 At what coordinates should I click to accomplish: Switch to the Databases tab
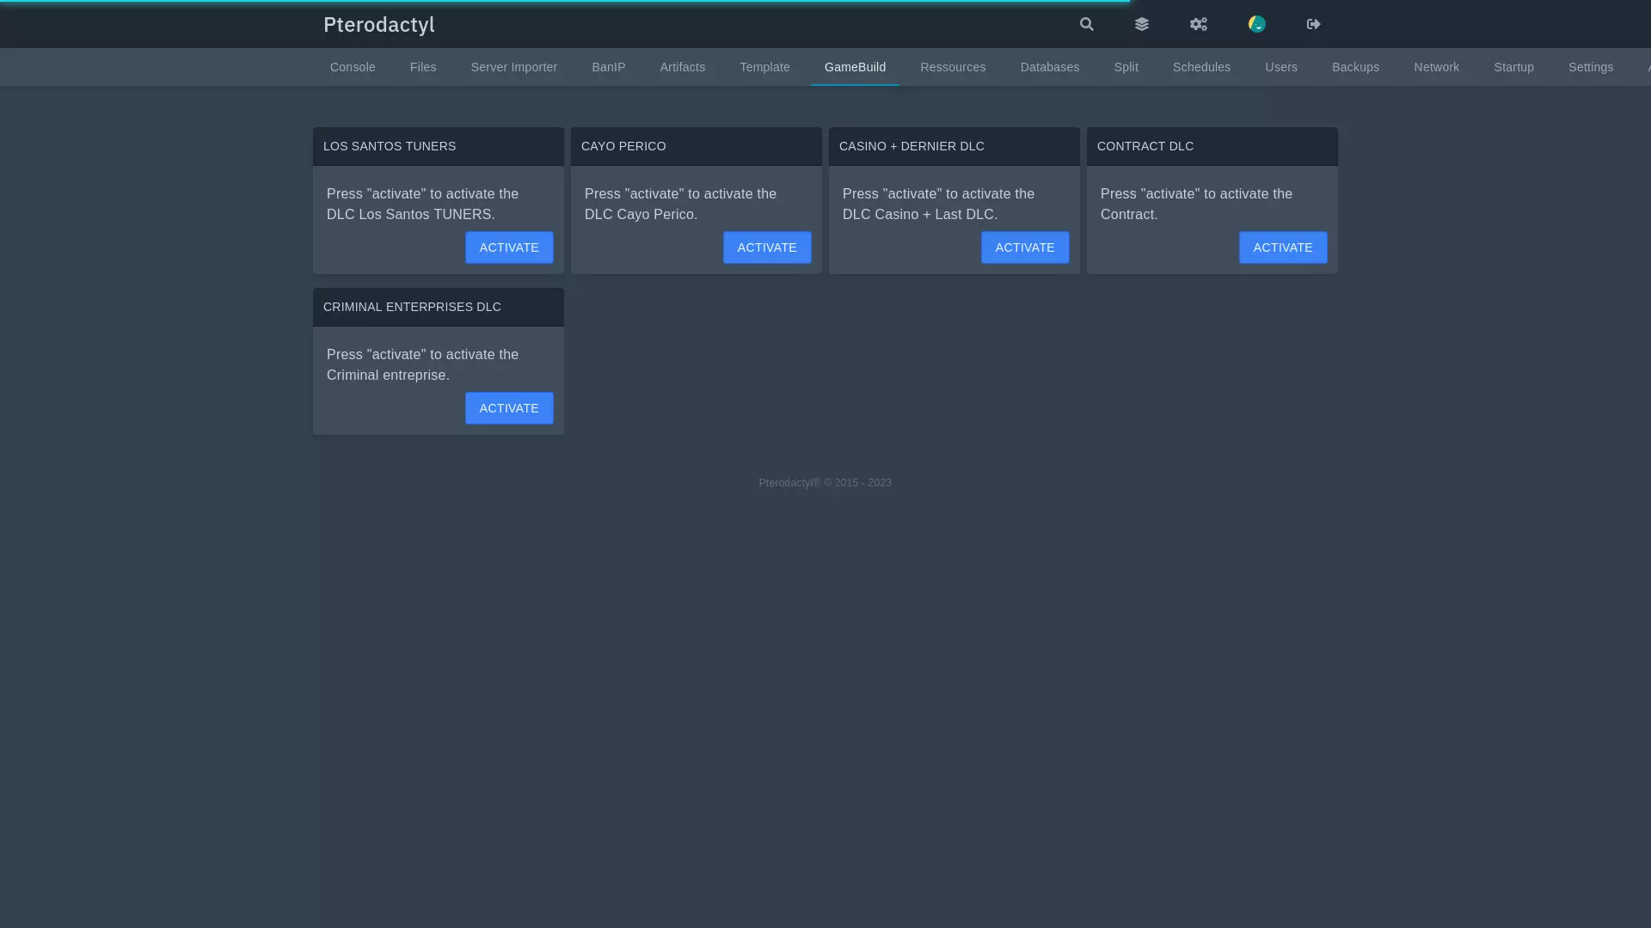pos(1050,67)
